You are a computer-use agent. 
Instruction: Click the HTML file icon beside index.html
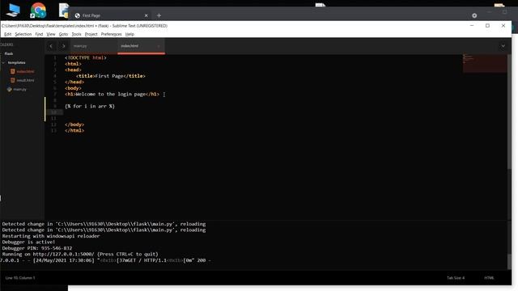point(13,72)
